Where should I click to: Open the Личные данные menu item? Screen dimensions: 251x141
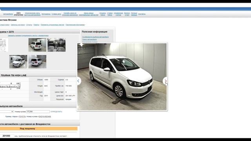134,14
